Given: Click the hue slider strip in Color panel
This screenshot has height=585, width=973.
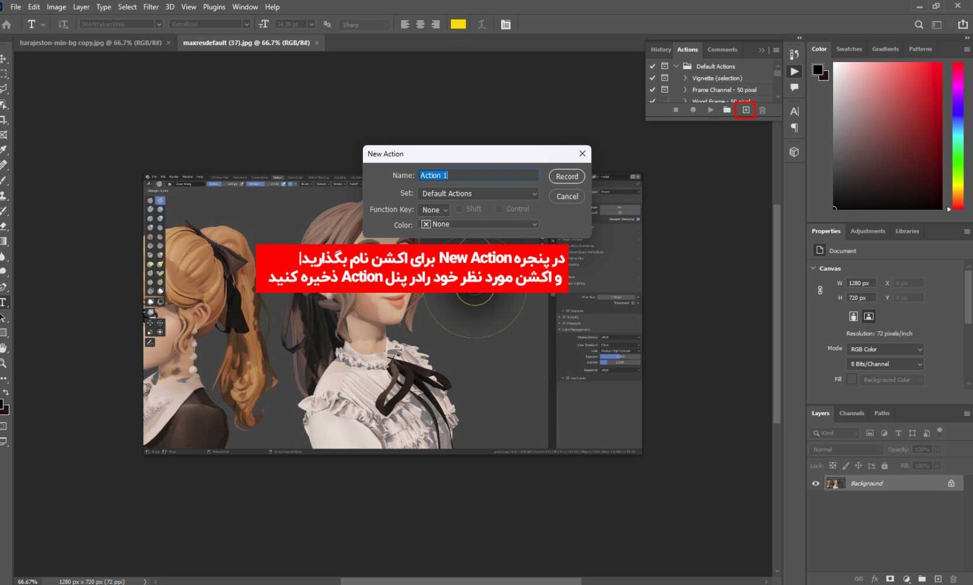Looking at the screenshot, I should coord(958,136).
